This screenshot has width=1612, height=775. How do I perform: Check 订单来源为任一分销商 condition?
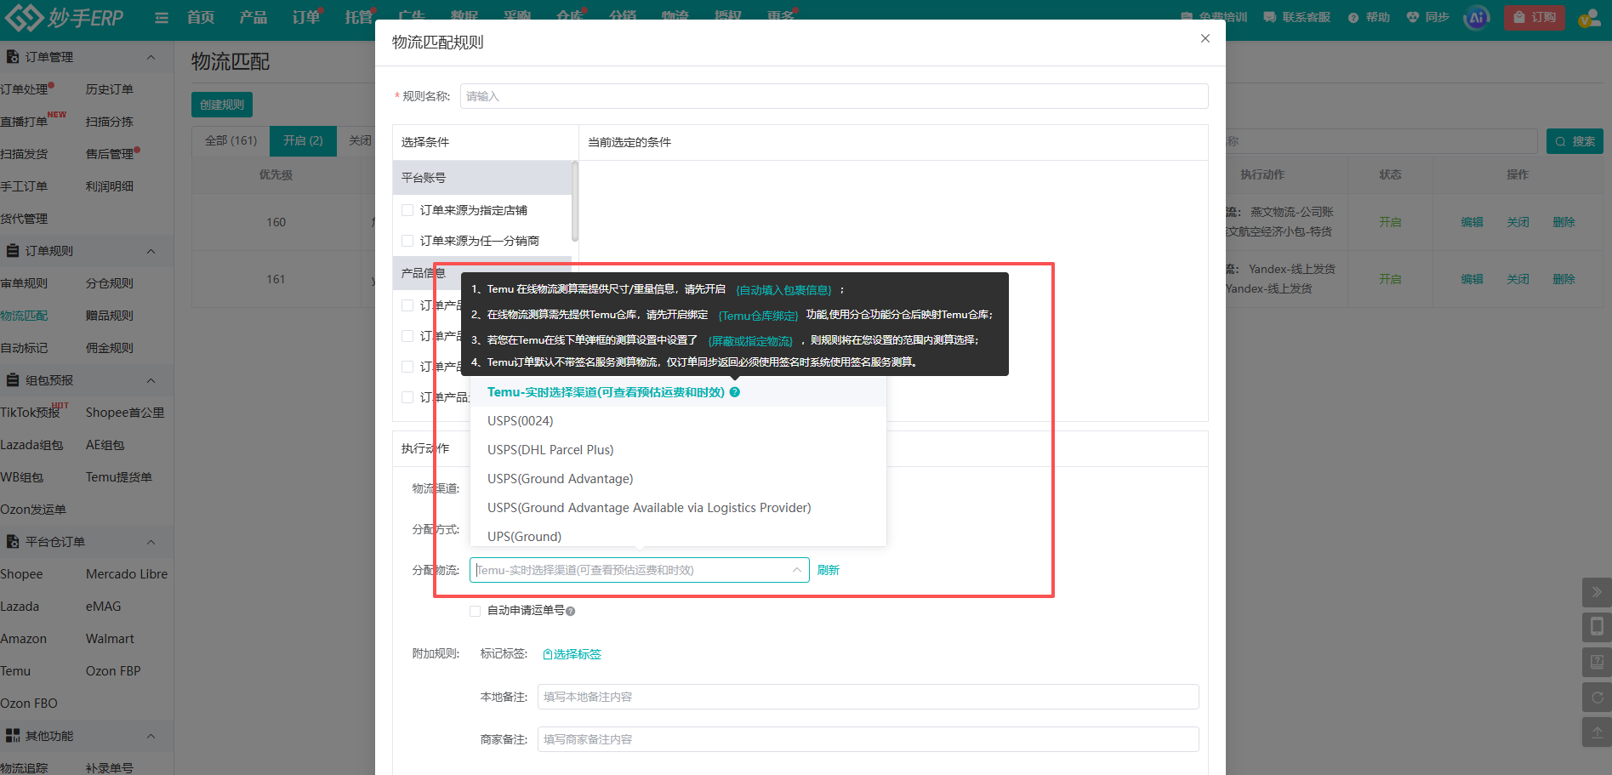point(407,241)
